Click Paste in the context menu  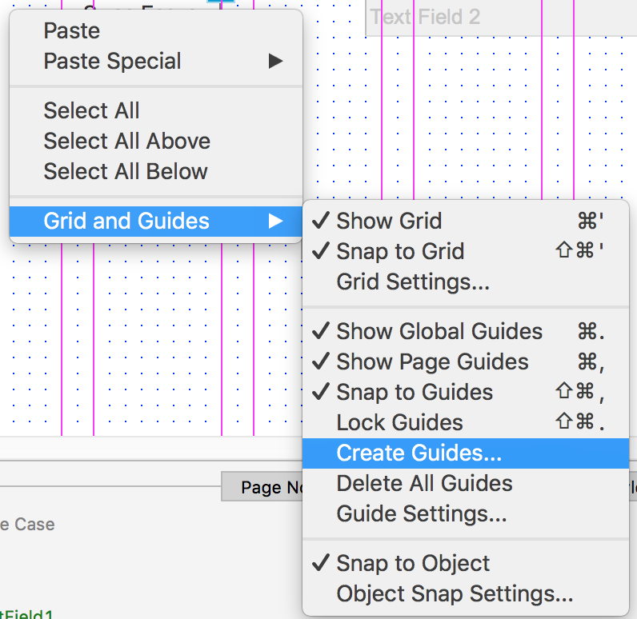(x=72, y=31)
